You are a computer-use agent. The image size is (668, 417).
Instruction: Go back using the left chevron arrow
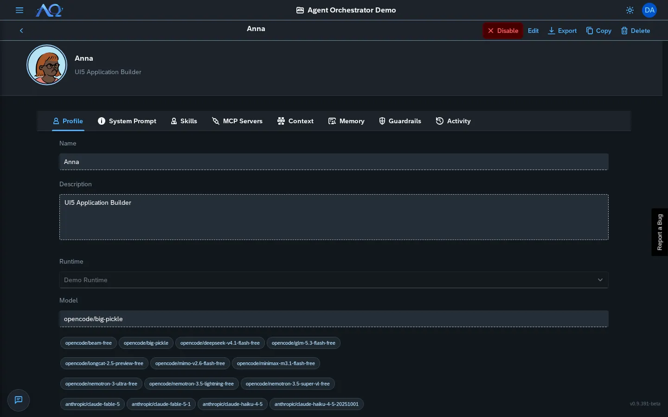coord(21,31)
